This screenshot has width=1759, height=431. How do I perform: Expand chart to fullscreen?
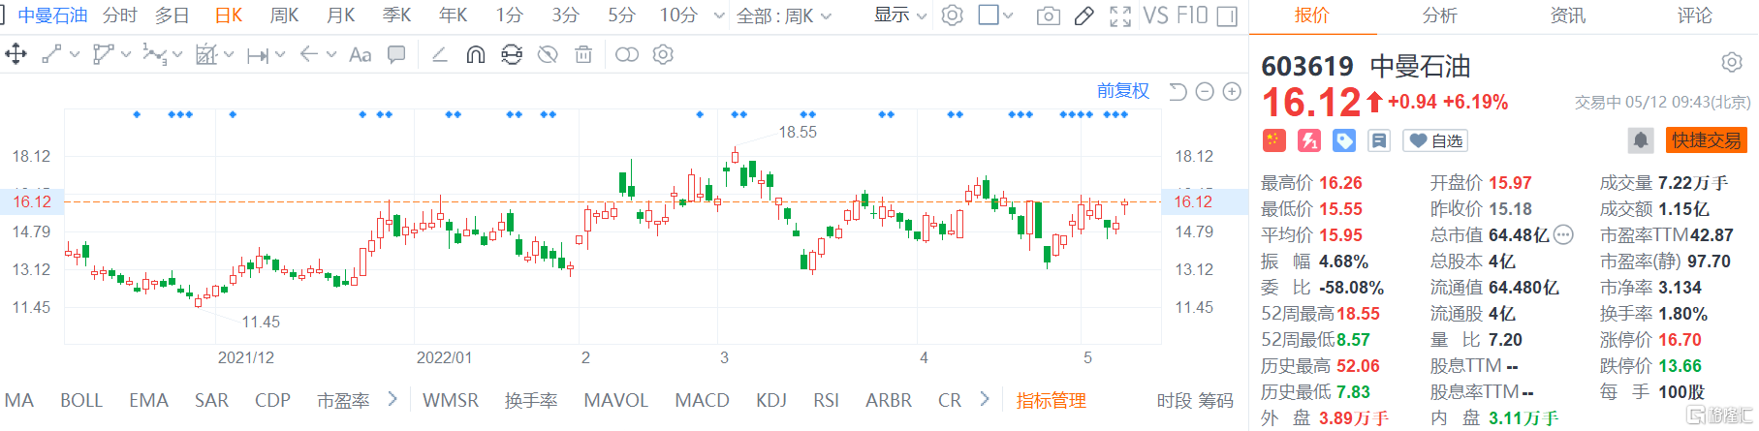point(1120,16)
